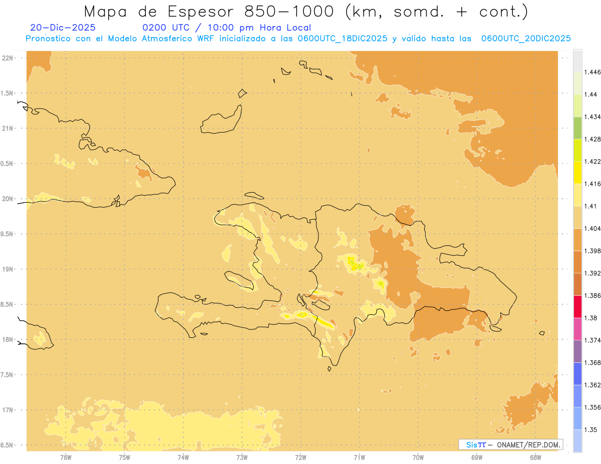Click the colorbar value '1.38'
This screenshot has height=464, width=601.
pos(591,318)
